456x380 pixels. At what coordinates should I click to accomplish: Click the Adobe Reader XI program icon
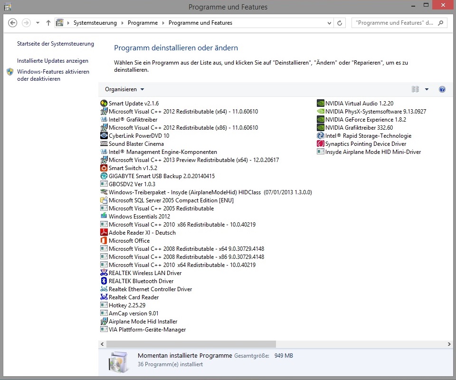[x=104, y=233]
